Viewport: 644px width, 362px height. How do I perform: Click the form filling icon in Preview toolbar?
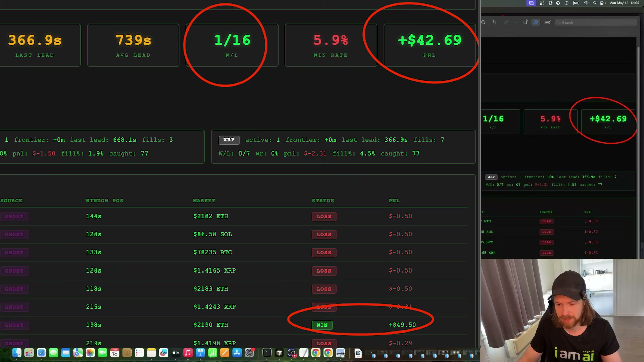point(547,22)
